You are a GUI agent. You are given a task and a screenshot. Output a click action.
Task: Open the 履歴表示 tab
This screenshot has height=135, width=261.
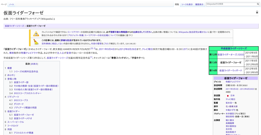coord(199,5)
